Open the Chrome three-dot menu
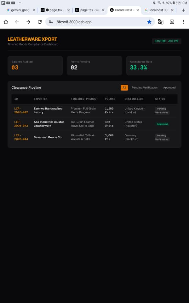 click(183, 22)
